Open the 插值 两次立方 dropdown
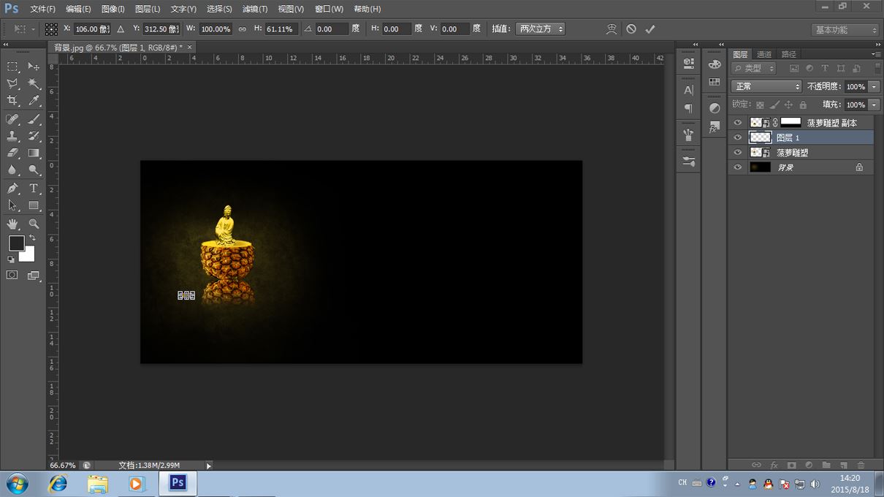 tap(541, 29)
